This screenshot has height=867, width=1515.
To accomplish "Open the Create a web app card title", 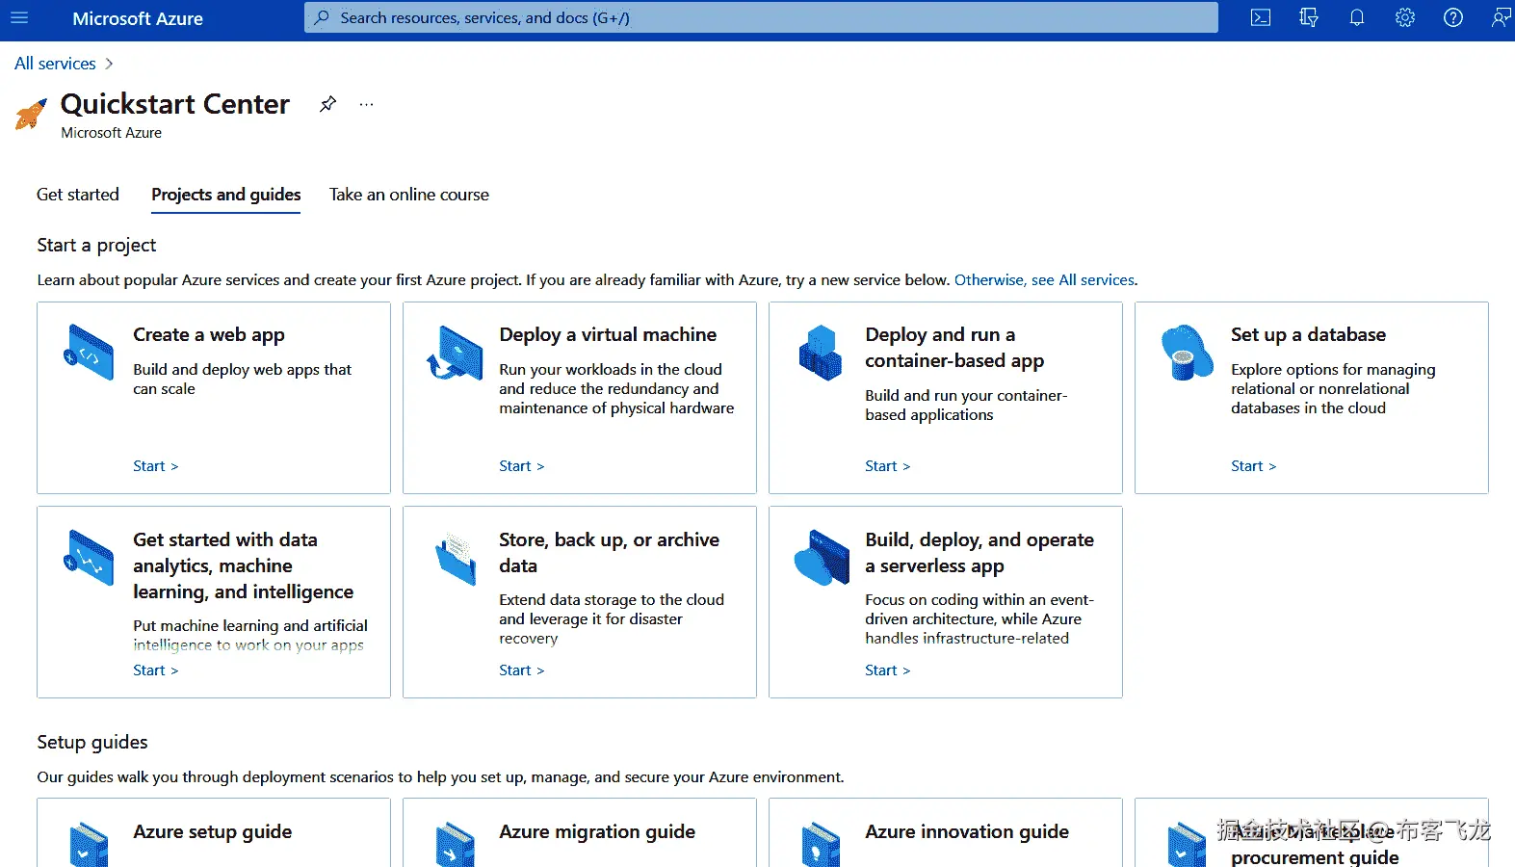I will coord(209,335).
